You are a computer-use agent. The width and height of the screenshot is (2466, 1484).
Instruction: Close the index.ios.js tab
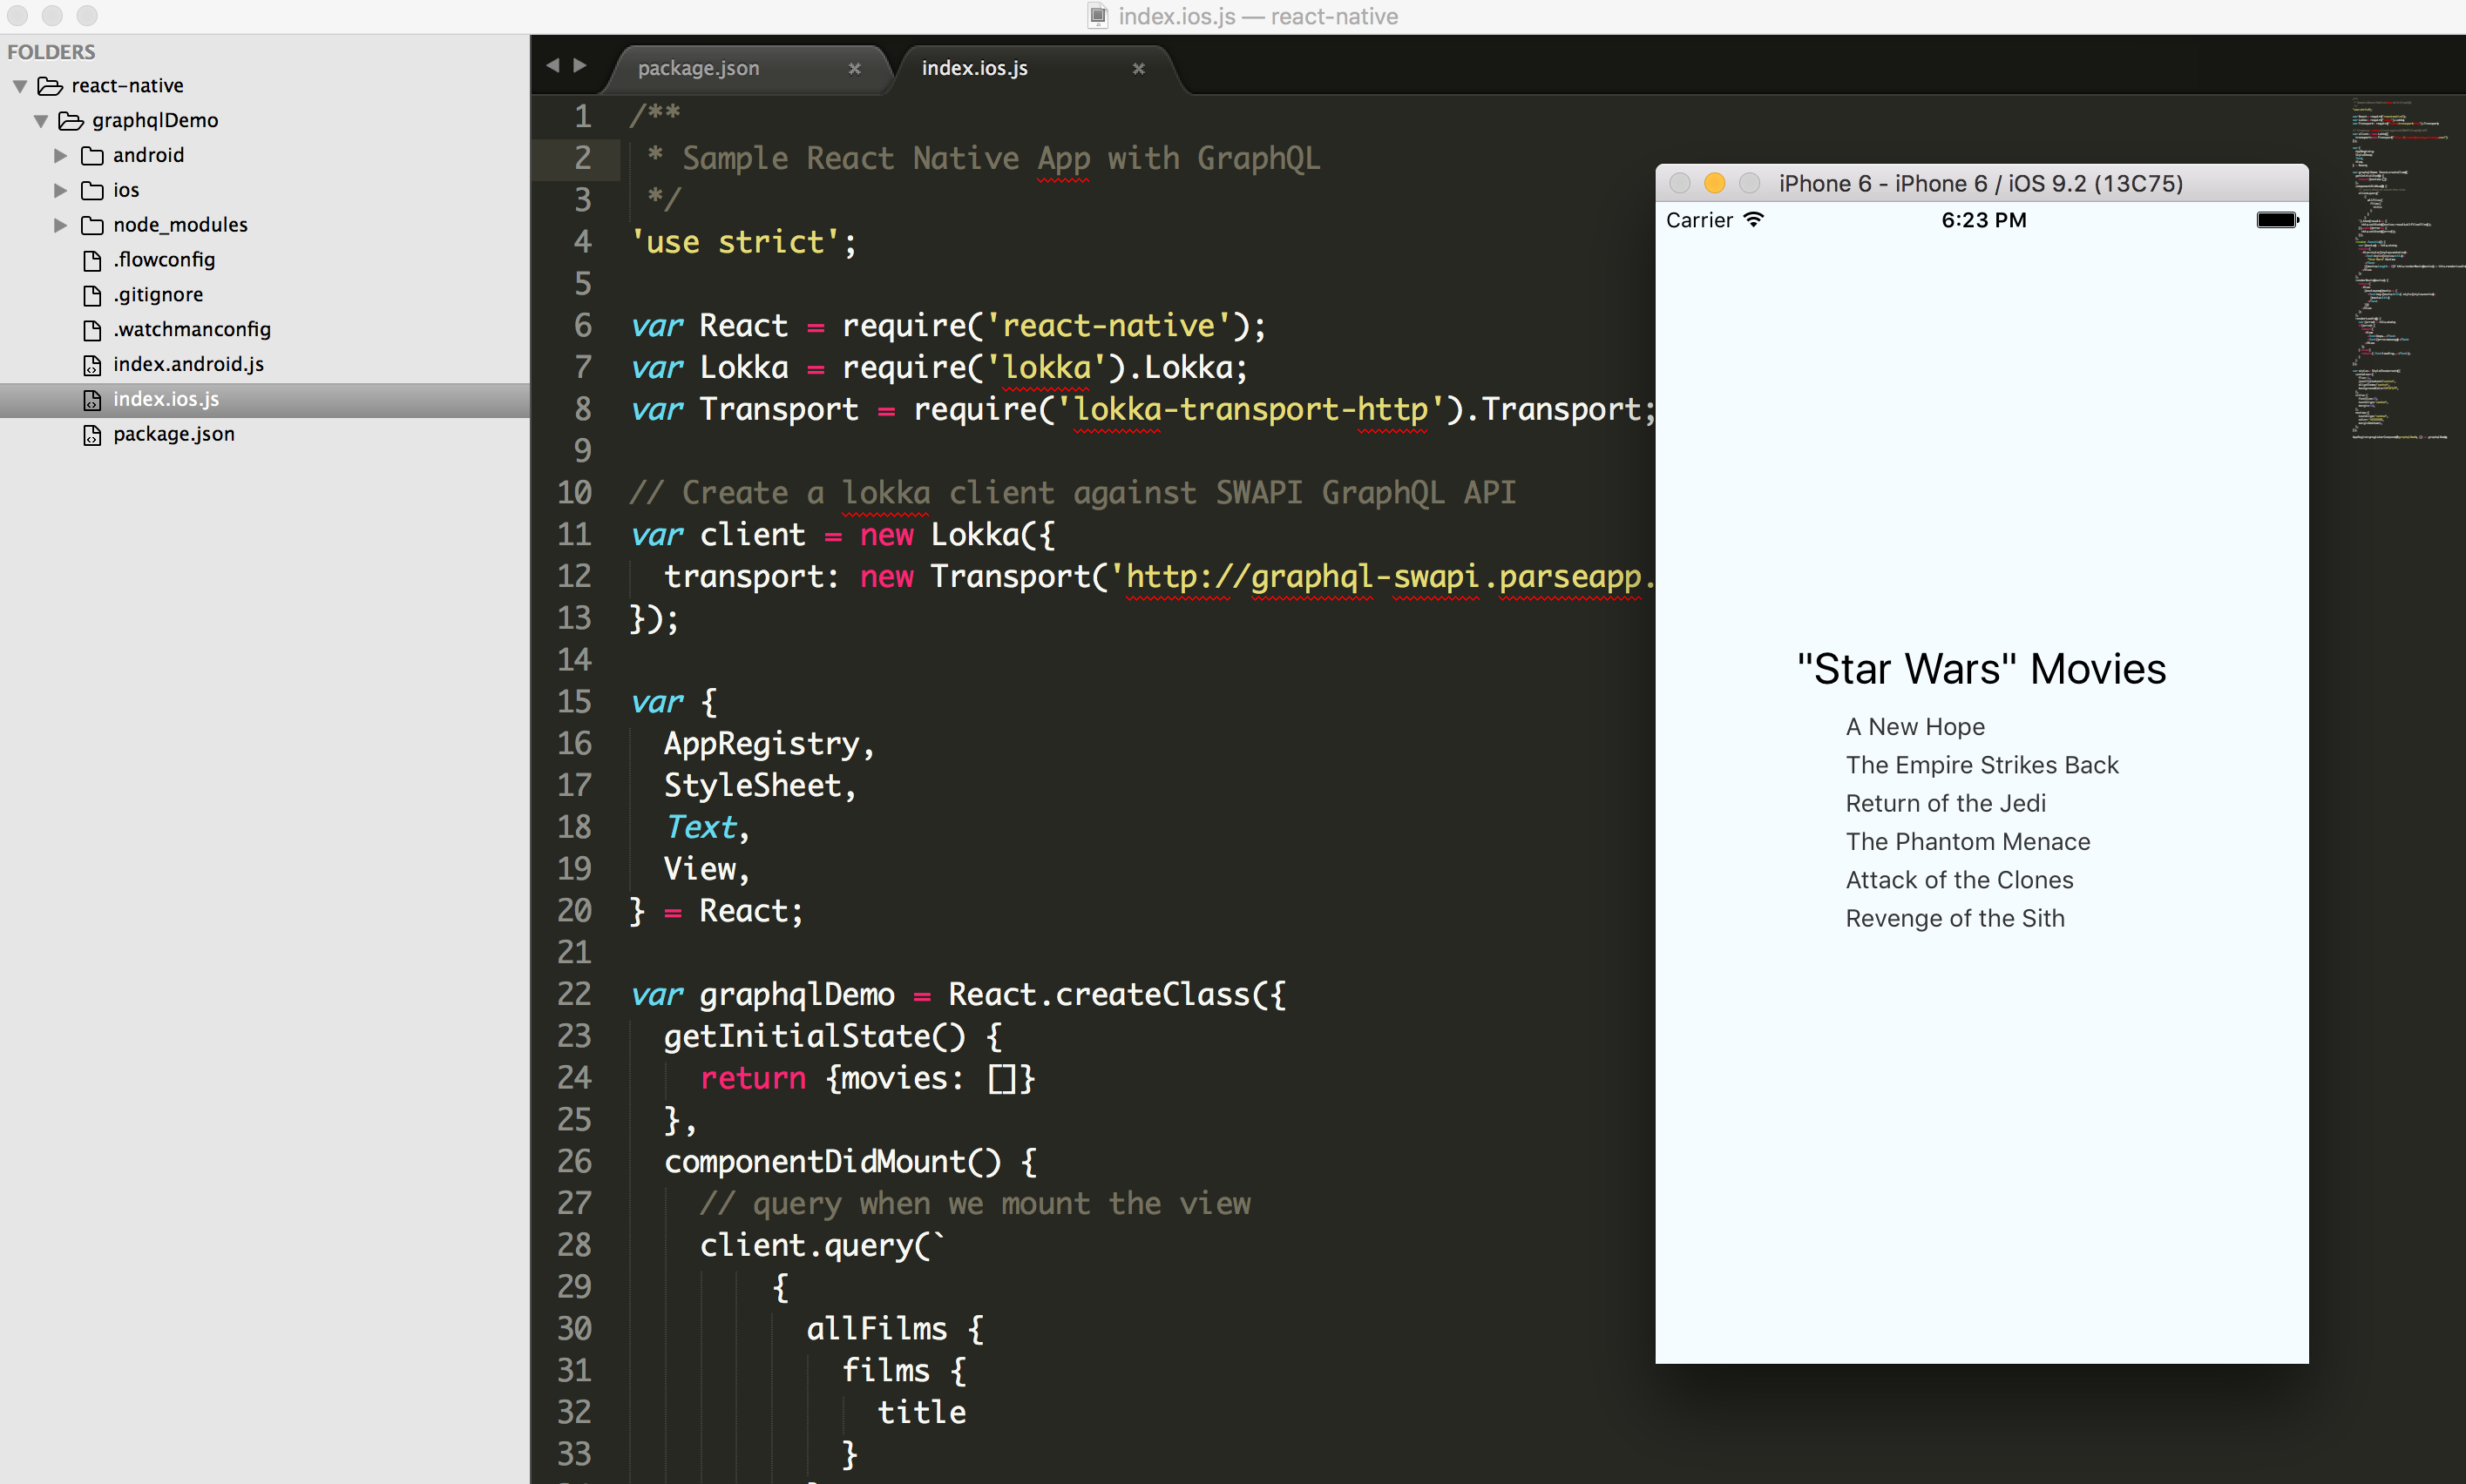point(1139,69)
